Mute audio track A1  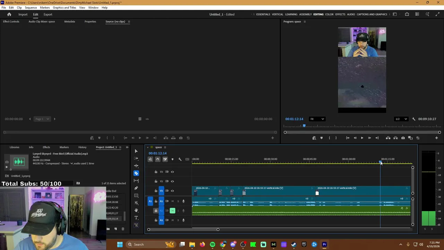[x=172, y=201]
